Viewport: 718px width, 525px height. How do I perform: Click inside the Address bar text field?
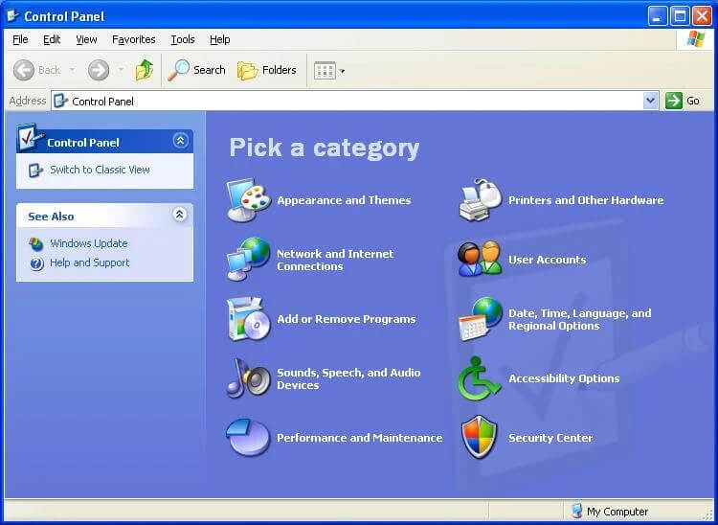(354, 101)
